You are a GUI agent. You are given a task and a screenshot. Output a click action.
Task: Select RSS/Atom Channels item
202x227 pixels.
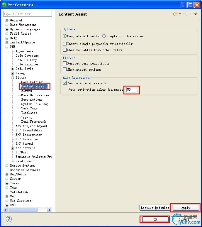(x=25, y=170)
